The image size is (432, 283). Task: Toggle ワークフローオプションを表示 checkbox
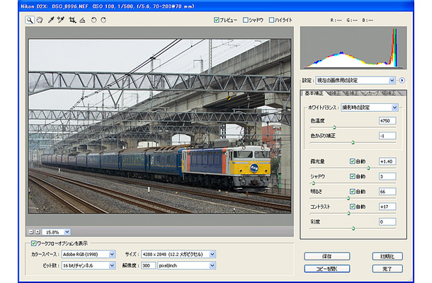pos(33,243)
